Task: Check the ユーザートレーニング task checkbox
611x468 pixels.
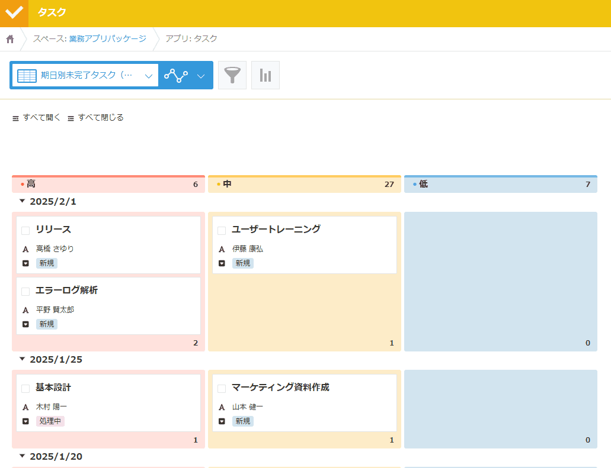Action: (x=222, y=231)
